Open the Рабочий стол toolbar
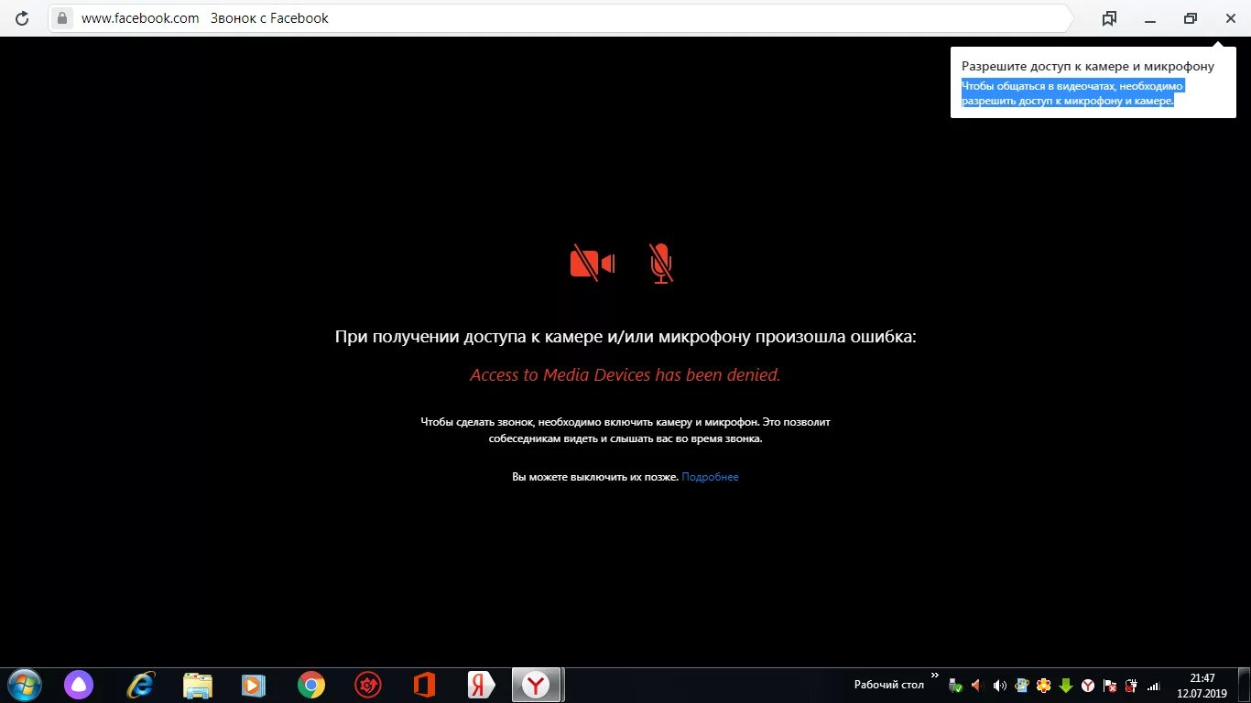 click(x=889, y=685)
